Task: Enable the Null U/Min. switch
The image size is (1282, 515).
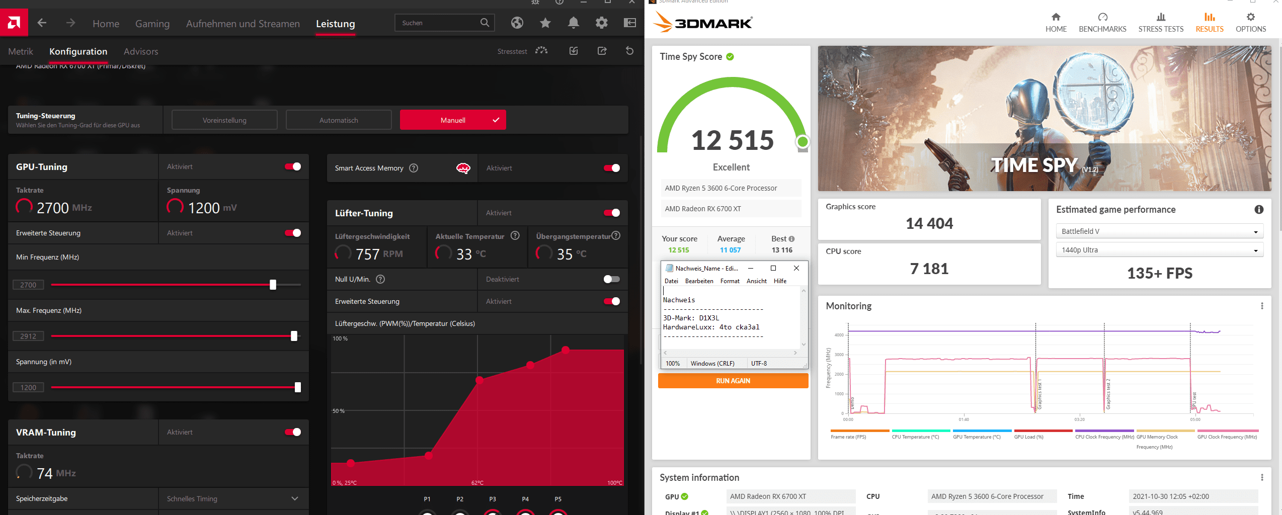Action: point(612,279)
